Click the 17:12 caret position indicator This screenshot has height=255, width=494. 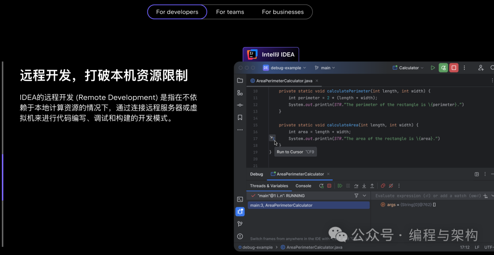point(465,247)
